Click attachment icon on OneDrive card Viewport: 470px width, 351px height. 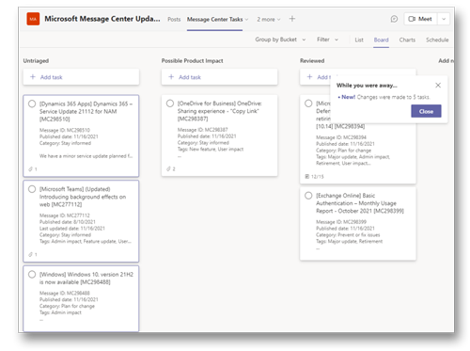[168, 168]
